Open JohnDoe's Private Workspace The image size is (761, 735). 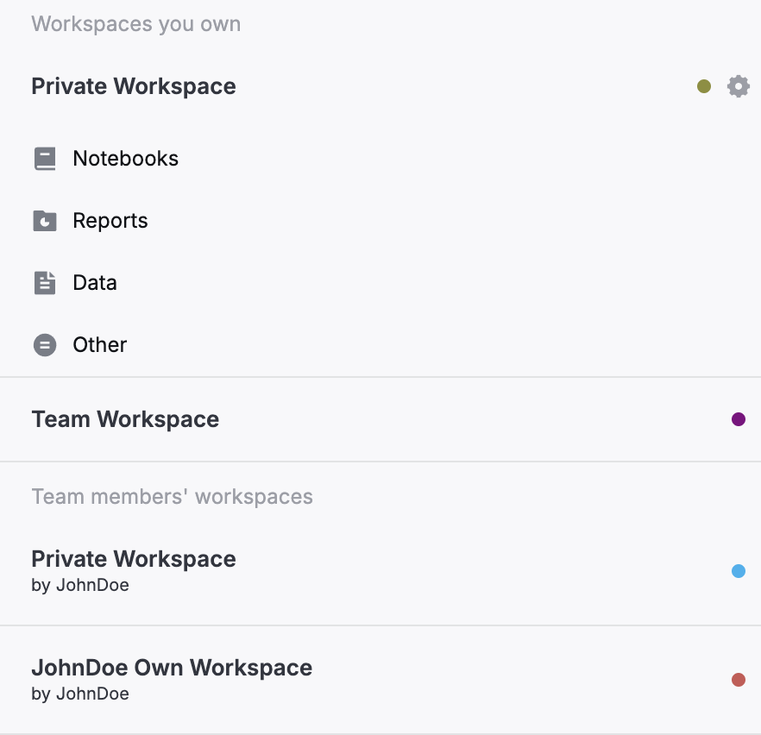[133, 558]
